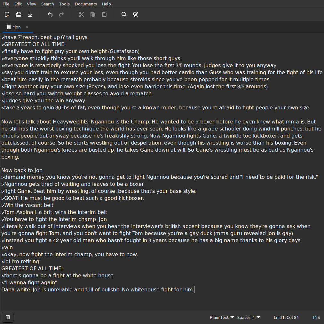Open find with magnifier icon
Image resolution: width=324 pixels, height=324 pixels.
124,14
